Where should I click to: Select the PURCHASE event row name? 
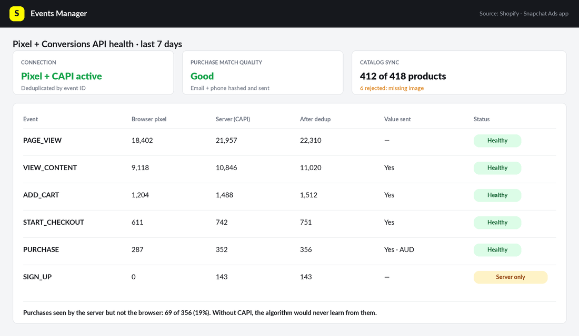[x=41, y=249]
